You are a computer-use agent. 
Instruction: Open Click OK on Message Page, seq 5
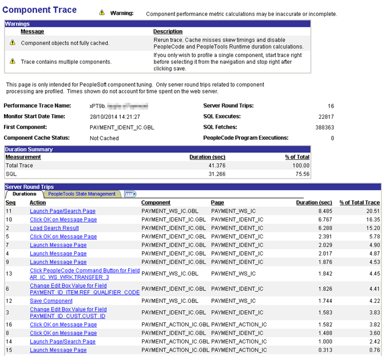(x=63, y=237)
